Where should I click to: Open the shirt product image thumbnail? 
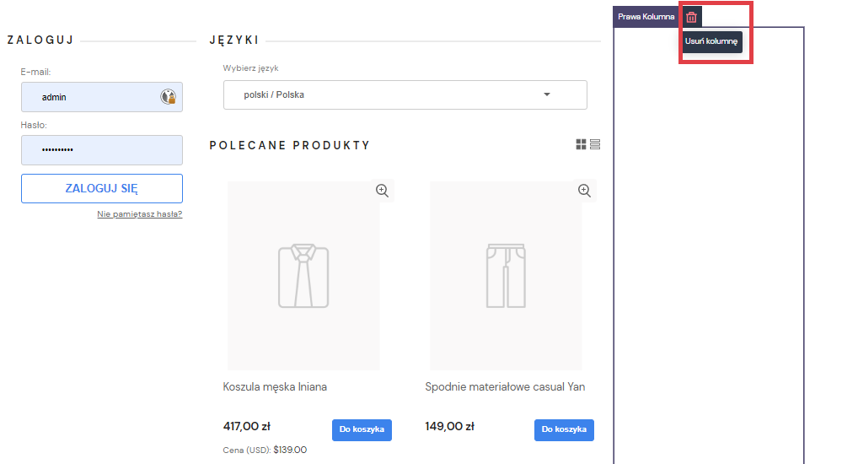[303, 276]
